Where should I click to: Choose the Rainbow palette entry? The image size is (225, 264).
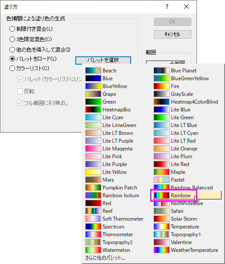pos(187,196)
